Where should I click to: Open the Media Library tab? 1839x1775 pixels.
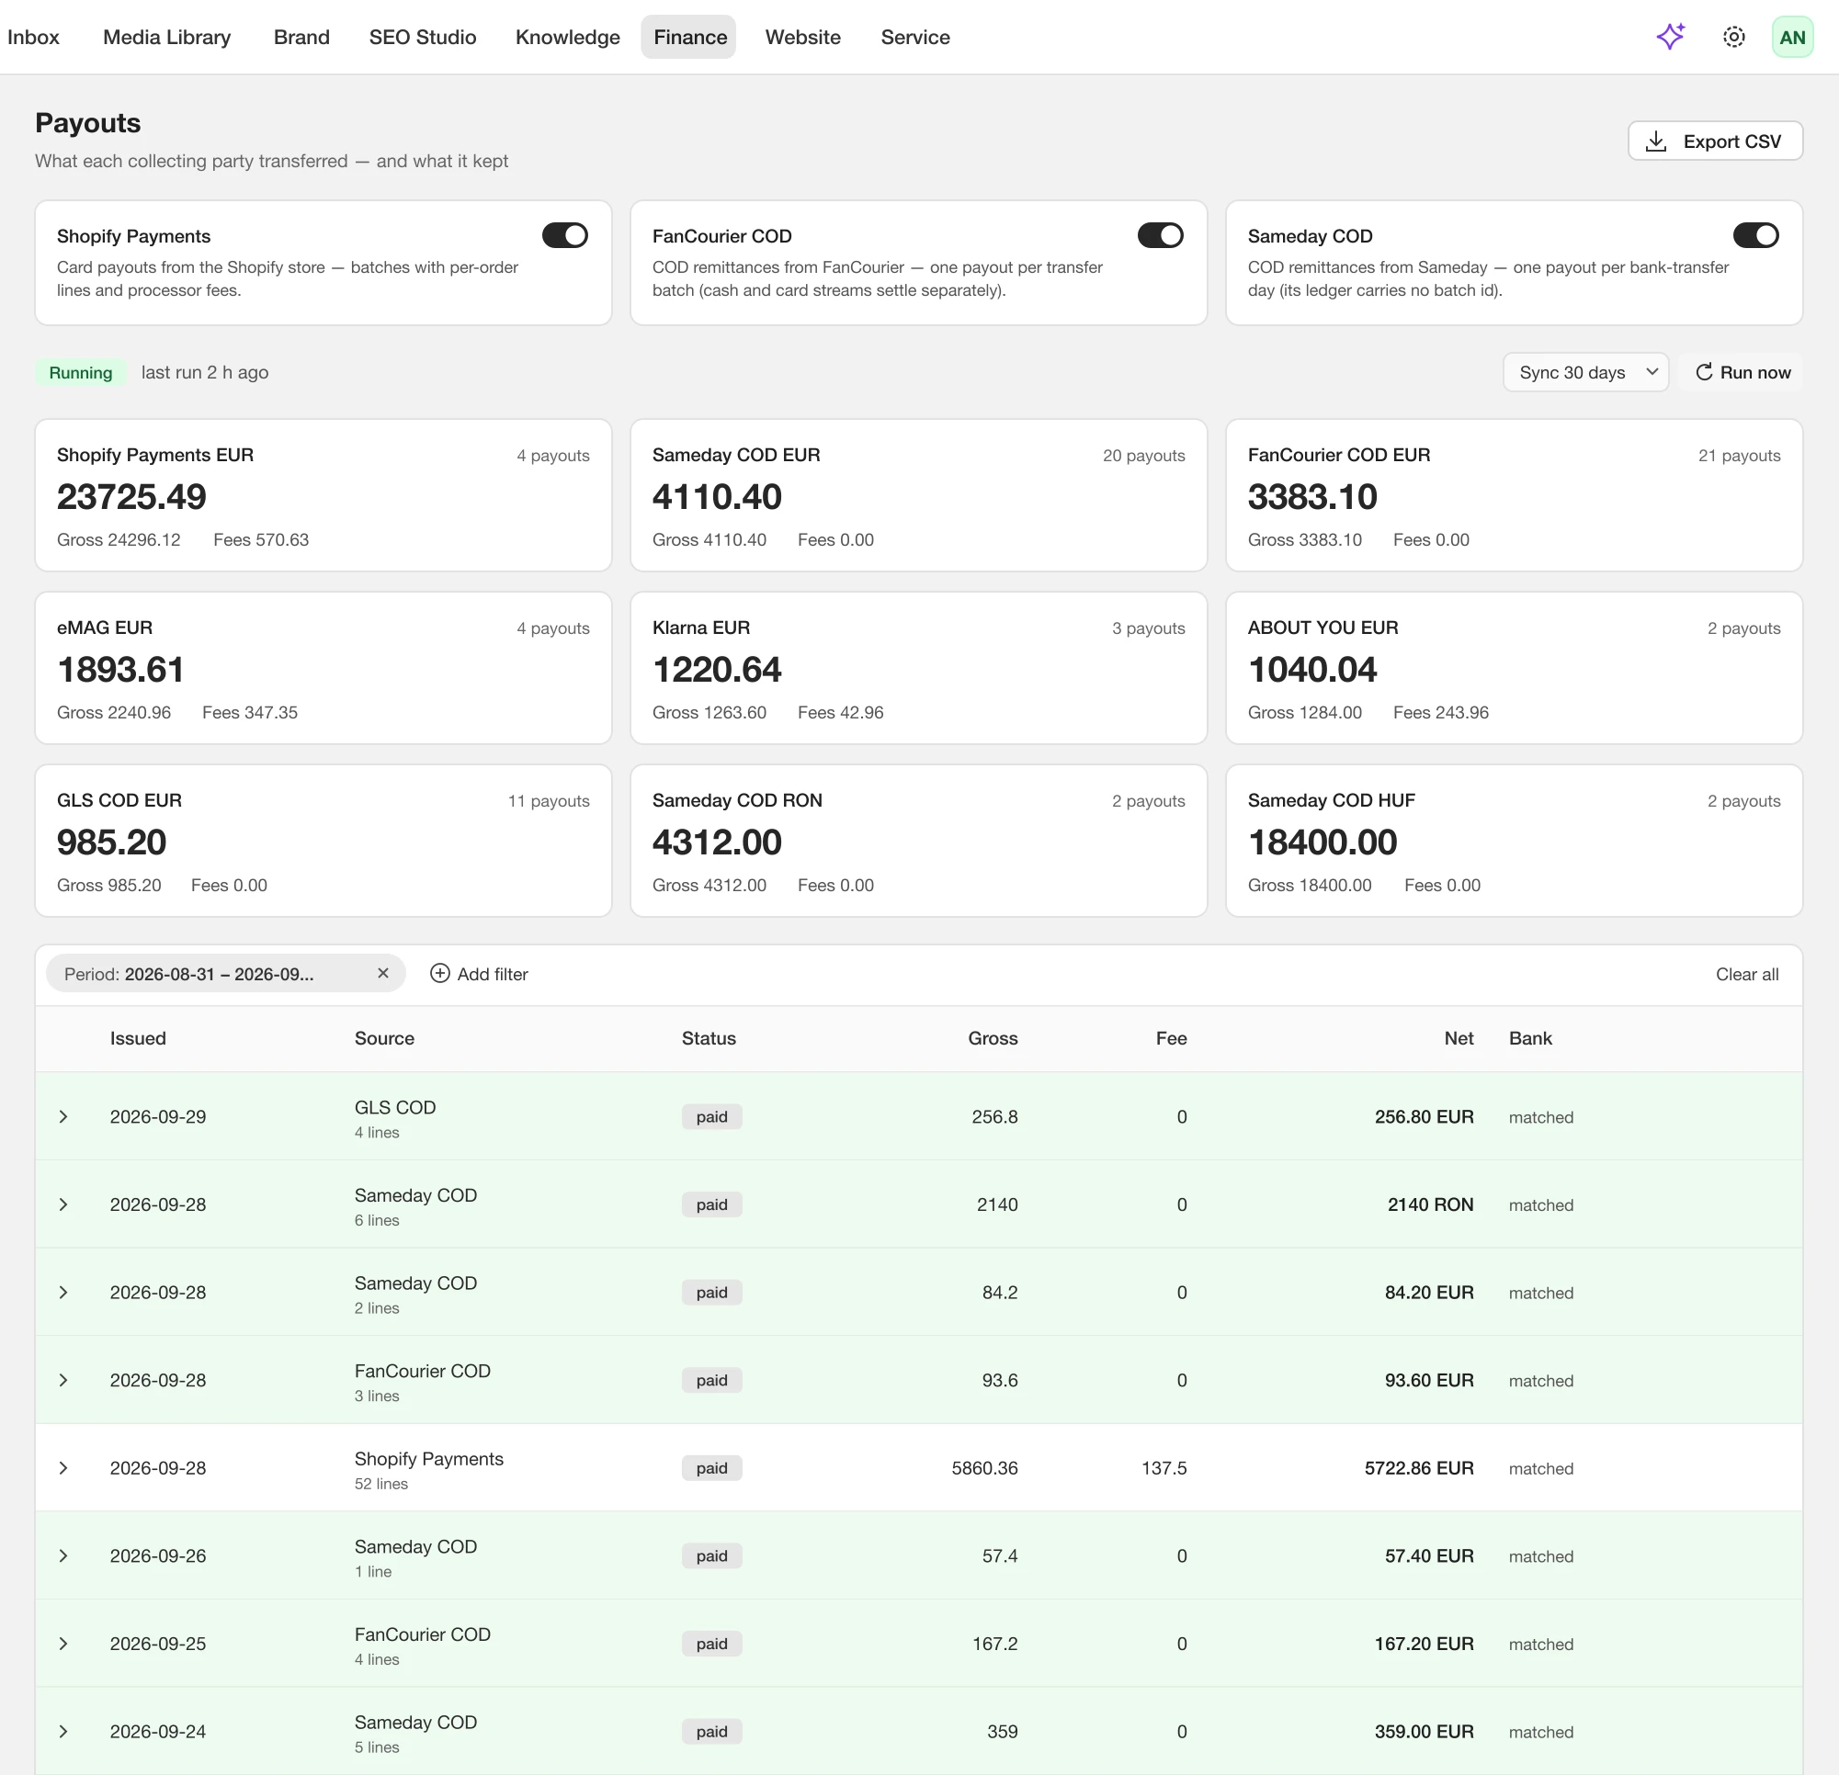click(x=167, y=37)
